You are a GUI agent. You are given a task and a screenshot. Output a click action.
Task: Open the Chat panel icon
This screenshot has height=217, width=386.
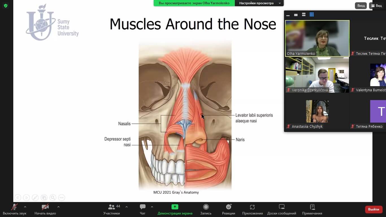pyautogui.click(x=143, y=207)
